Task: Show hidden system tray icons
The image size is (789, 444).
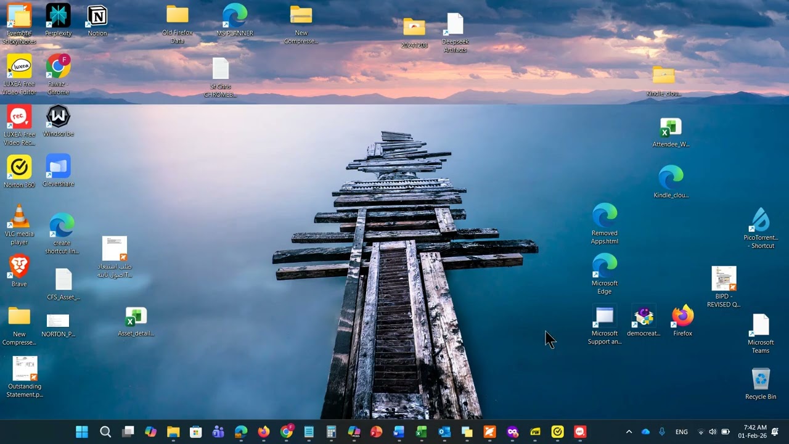Action: [629, 432]
